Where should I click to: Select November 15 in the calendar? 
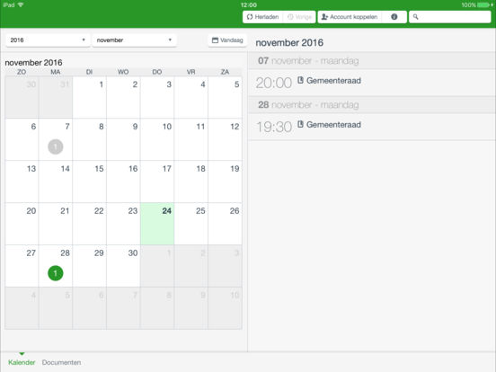point(90,182)
